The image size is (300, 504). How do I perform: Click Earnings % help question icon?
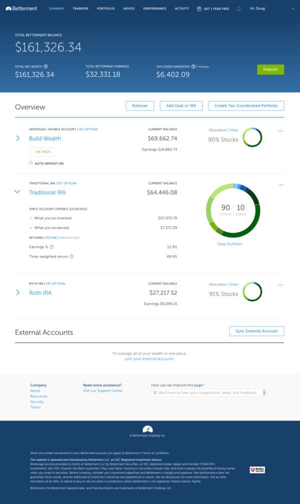tap(51, 247)
